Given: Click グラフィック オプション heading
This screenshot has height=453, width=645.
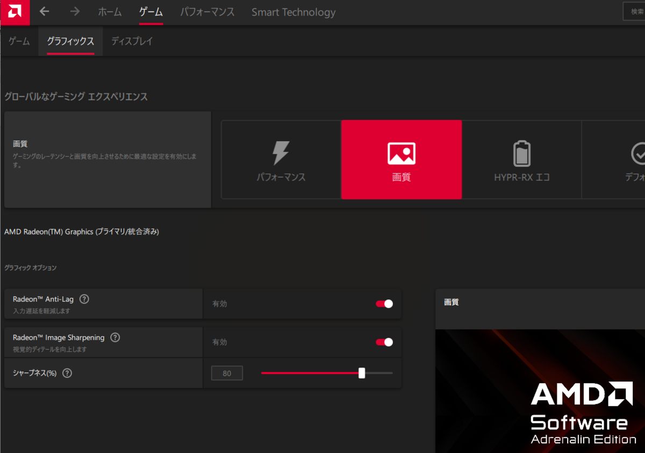Looking at the screenshot, I should [x=31, y=267].
